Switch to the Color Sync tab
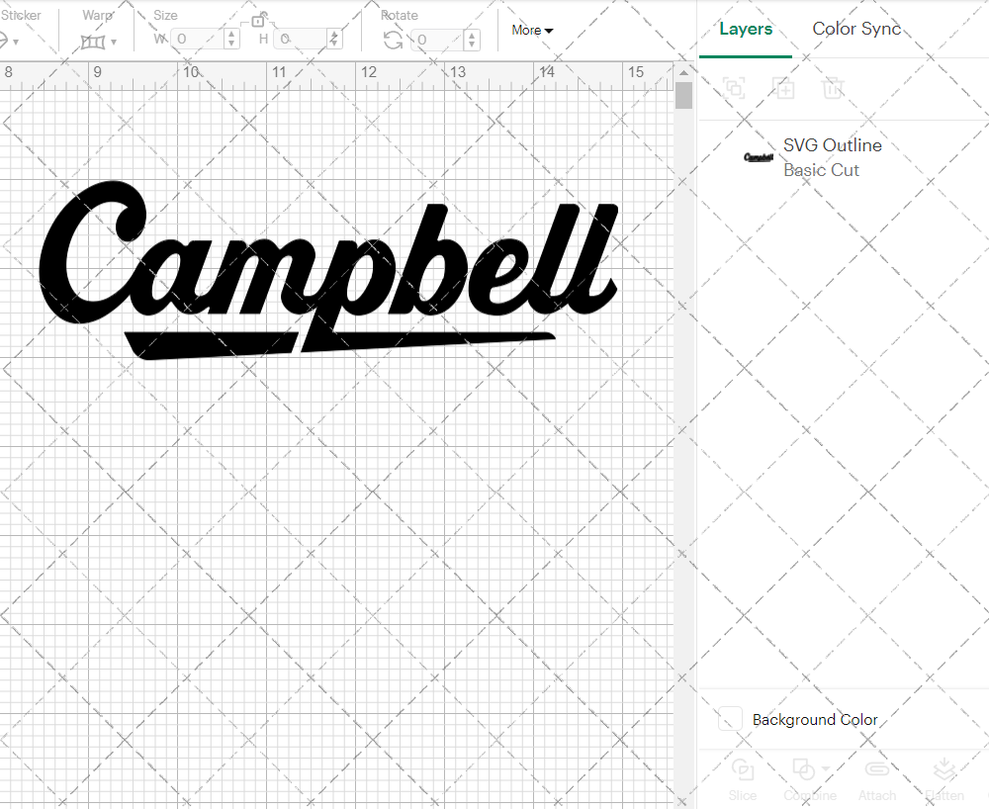This screenshot has width=989, height=809. 856,29
